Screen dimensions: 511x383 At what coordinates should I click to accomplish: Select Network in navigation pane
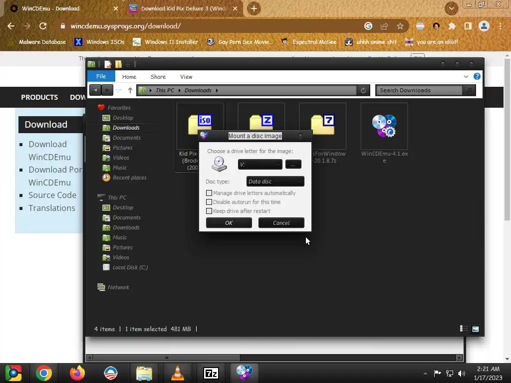(x=118, y=287)
